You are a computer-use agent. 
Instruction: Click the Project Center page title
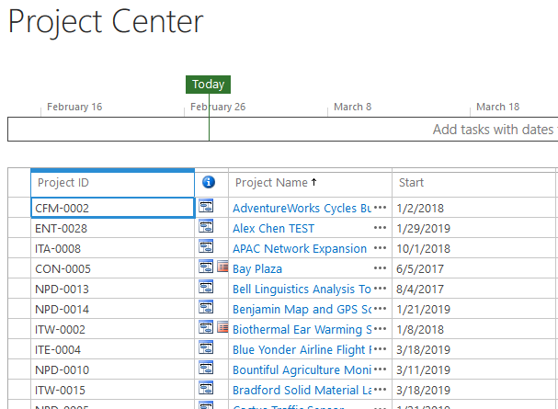click(x=106, y=22)
